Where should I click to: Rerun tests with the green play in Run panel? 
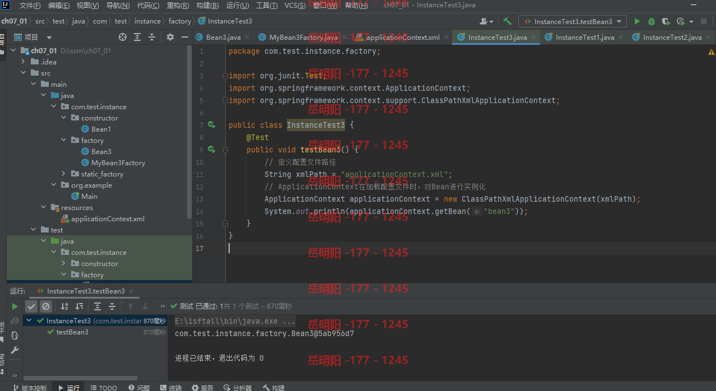click(x=15, y=306)
